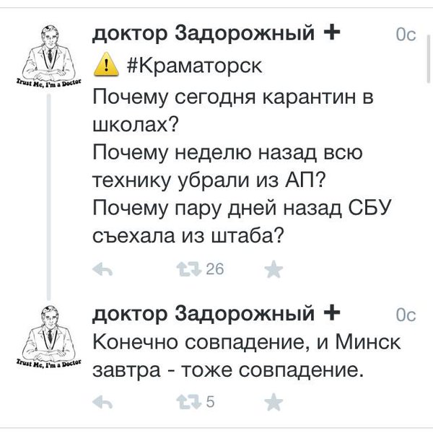Click the second tweet's 0с timestamp
Viewport: 433px width, 433px height.
pyautogui.click(x=406, y=315)
